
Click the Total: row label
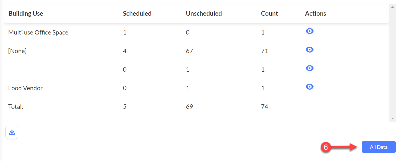pyautogui.click(x=16, y=107)
